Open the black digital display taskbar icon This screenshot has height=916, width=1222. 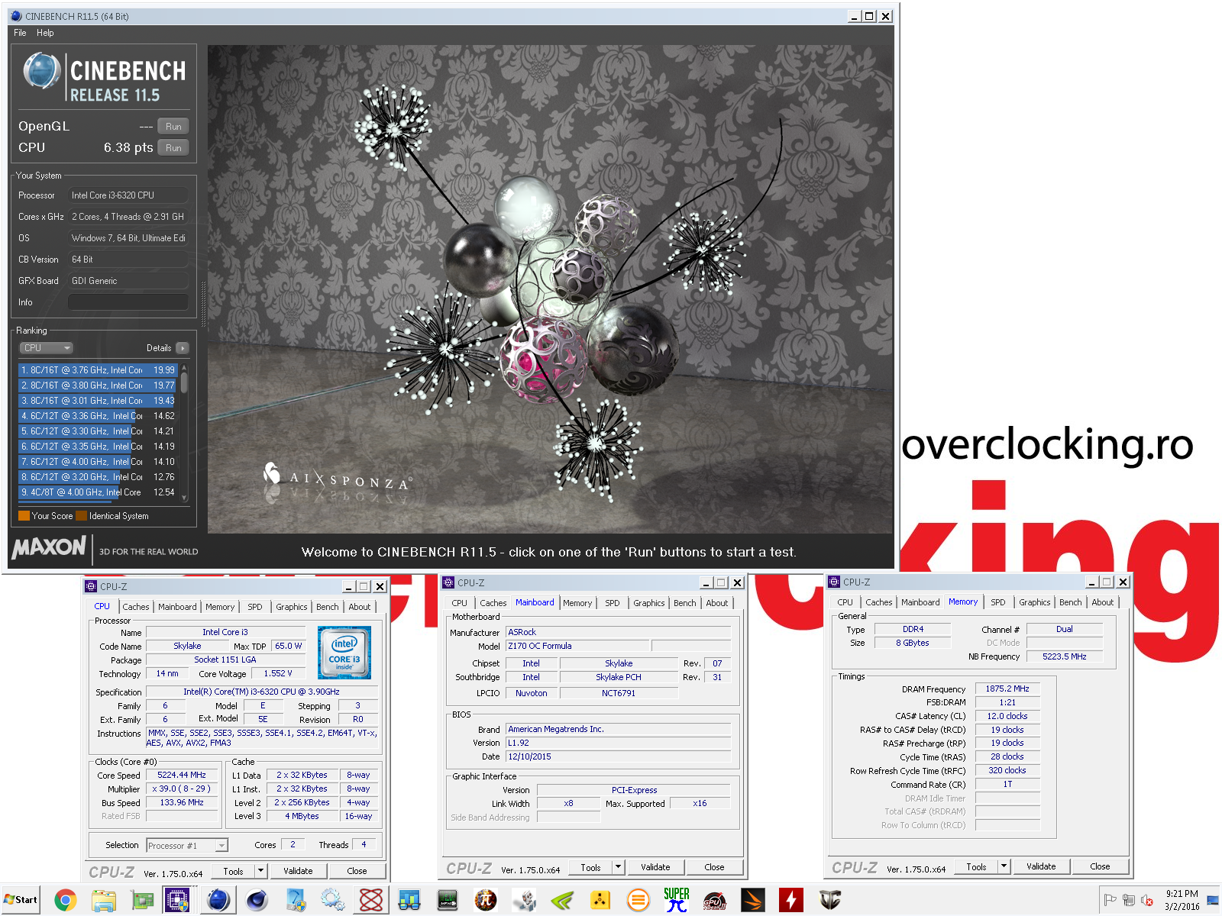coord(448,901)
